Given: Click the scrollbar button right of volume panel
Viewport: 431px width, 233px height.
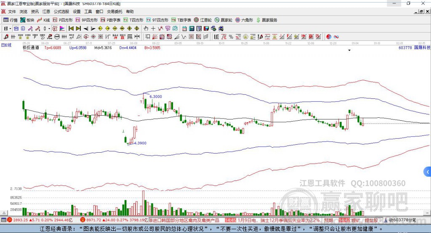Looking at the screenshot, I should 427,213.
